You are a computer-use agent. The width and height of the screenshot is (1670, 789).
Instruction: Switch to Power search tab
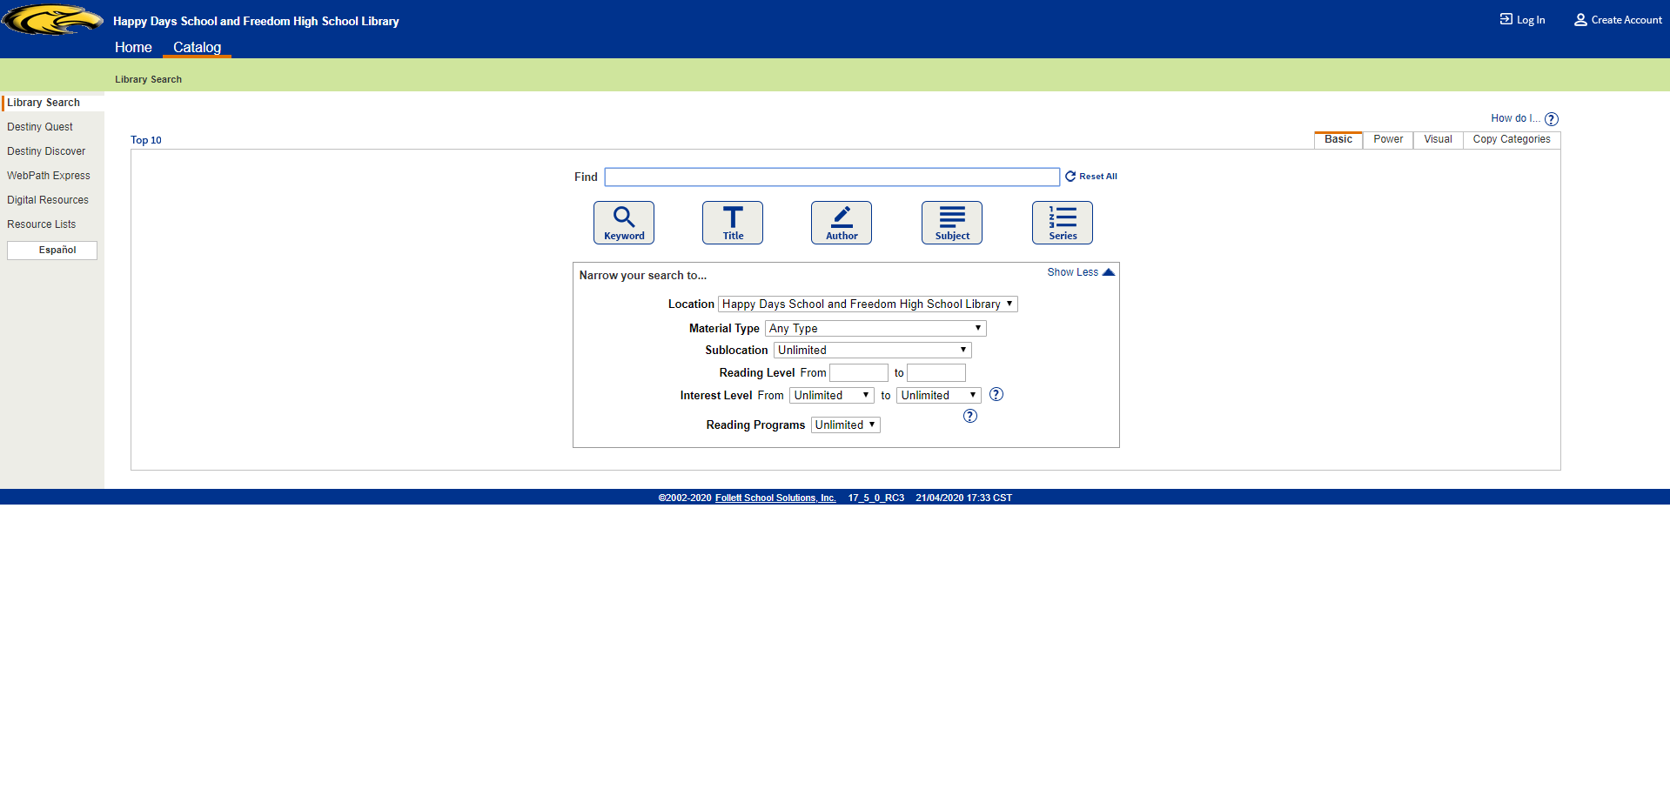[x=1388, y=140]
